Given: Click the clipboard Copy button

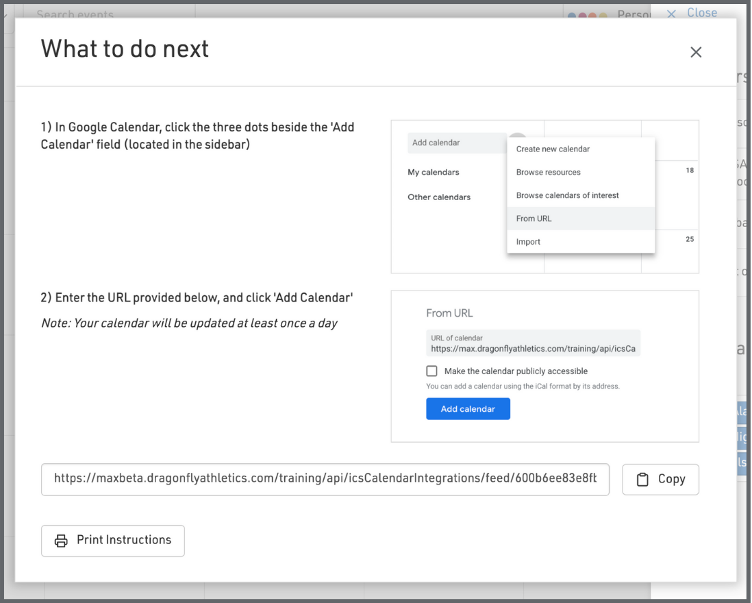Looking at the screenshot, I should click(x=660, y=480).
